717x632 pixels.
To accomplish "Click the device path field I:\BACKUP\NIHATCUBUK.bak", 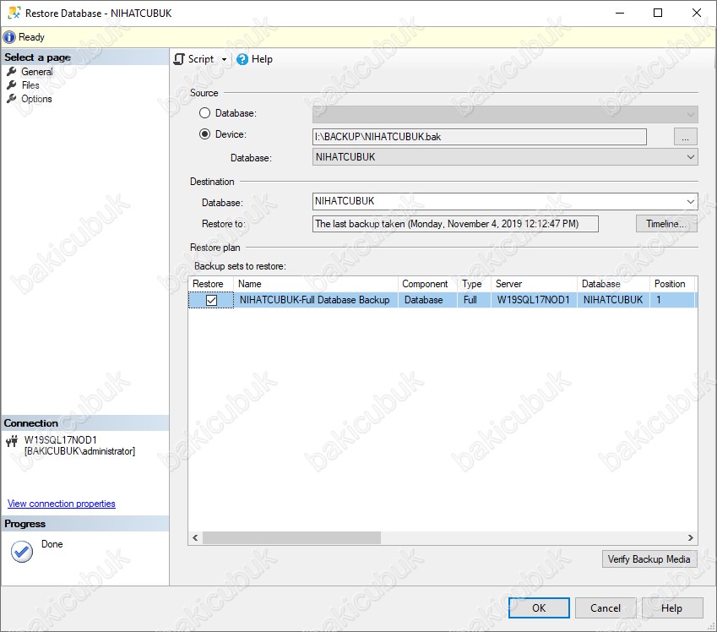I will point(479,137).
